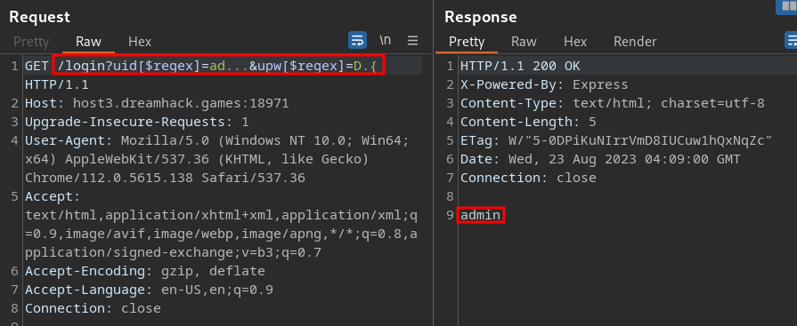Image resolution: width=797 pixels, height=326 pixels.
Task: Click the admin response body text
Action: pos(480,216)
